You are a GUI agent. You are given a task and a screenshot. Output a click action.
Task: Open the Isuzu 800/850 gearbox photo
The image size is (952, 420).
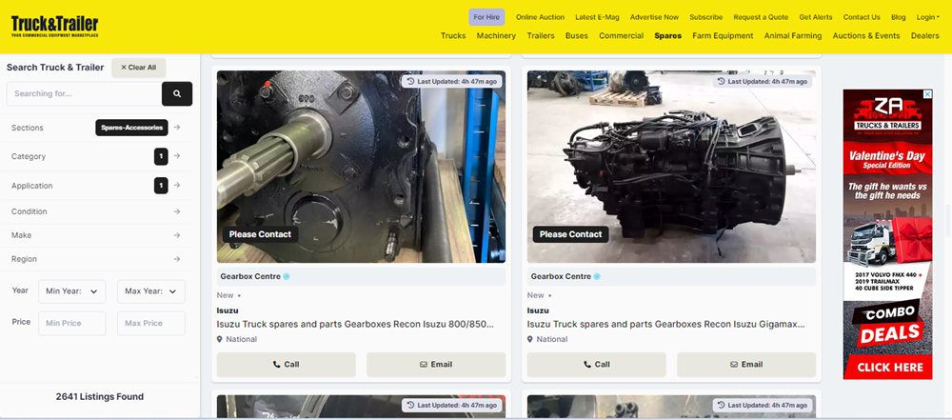point(361,167)
